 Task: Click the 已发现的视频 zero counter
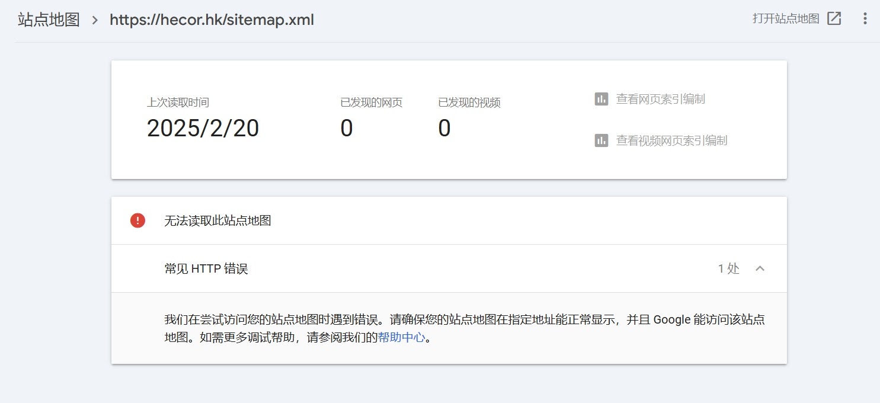444,127
